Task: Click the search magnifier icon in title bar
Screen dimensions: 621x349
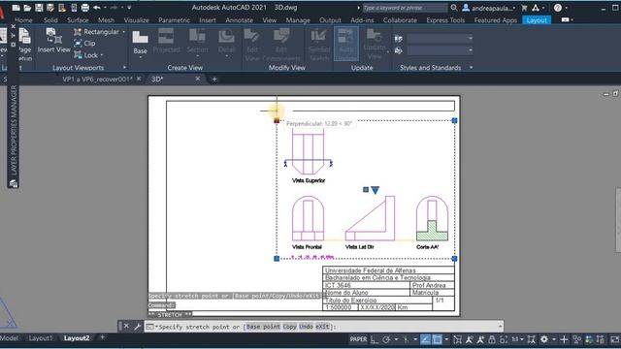Action: (454, 8)
